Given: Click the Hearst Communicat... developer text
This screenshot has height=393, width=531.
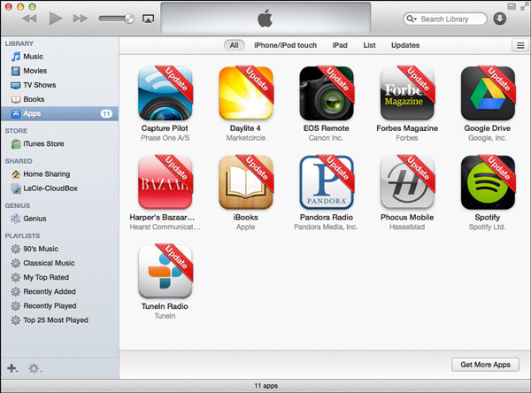Looking at the screenshot, I should [165, 227].
